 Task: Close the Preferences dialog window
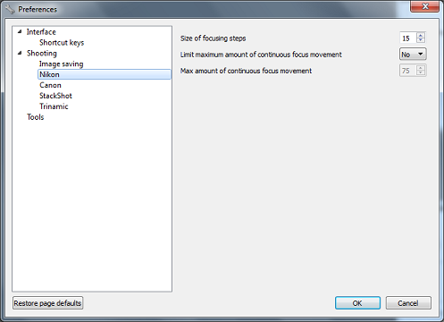(425, 6)
